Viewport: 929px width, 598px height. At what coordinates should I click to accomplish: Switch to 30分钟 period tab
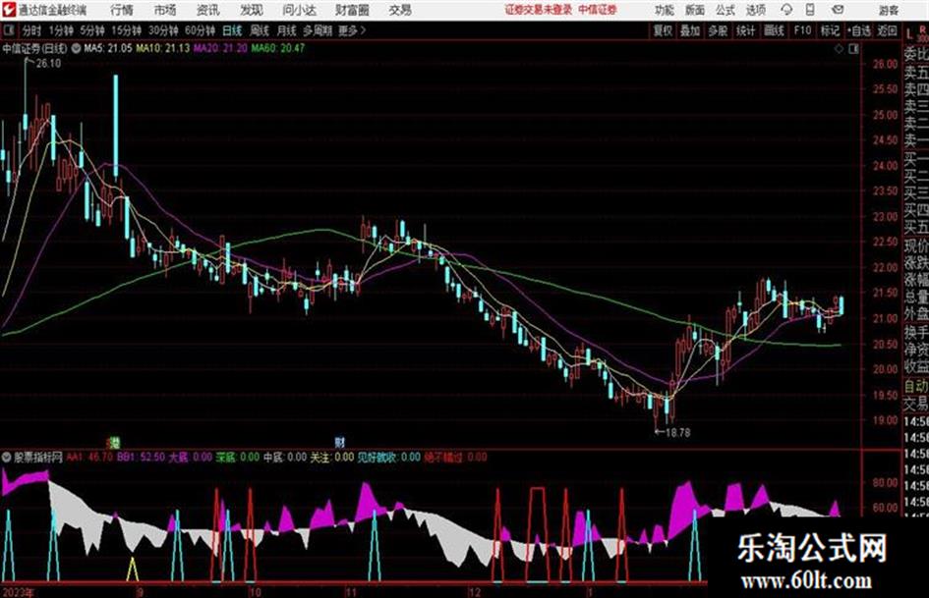pos(163,30)
